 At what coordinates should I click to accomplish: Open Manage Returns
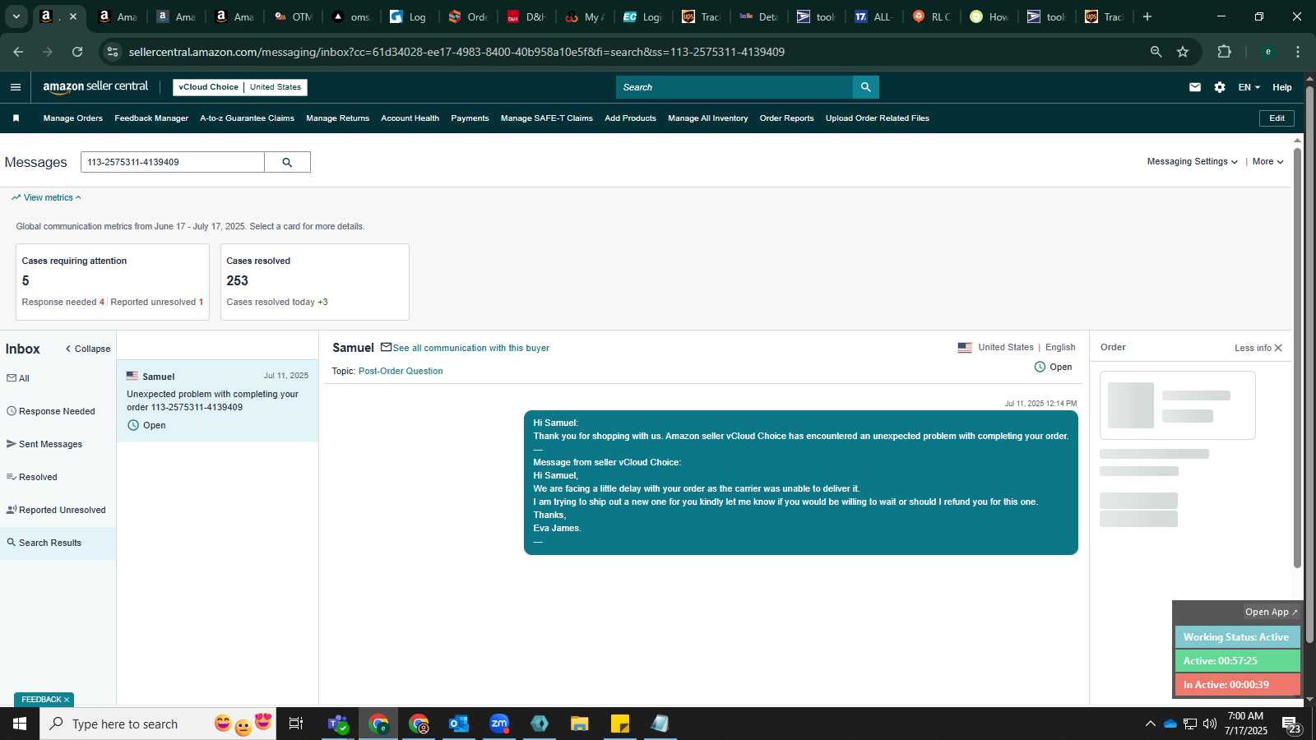(337, 118)
